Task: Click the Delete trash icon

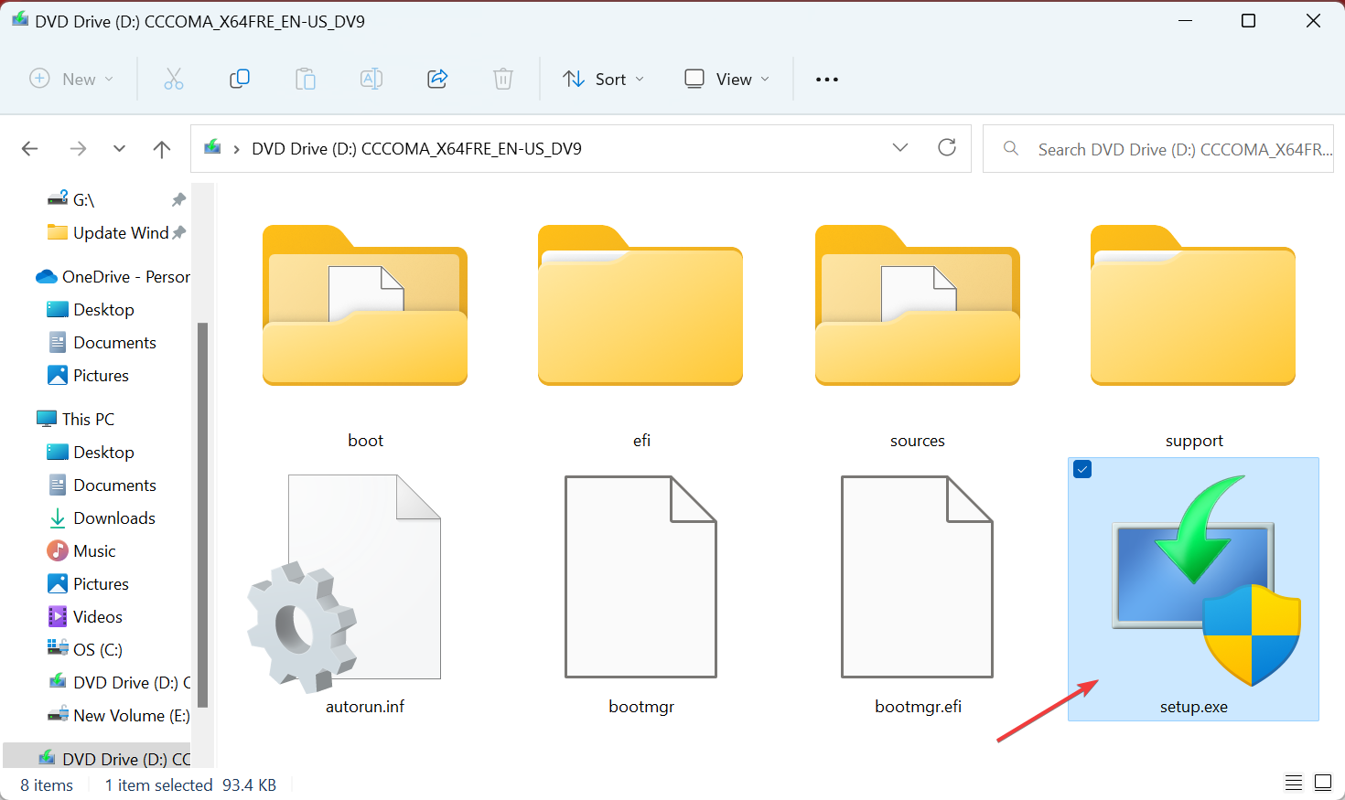Action: [x=503, y=80]
